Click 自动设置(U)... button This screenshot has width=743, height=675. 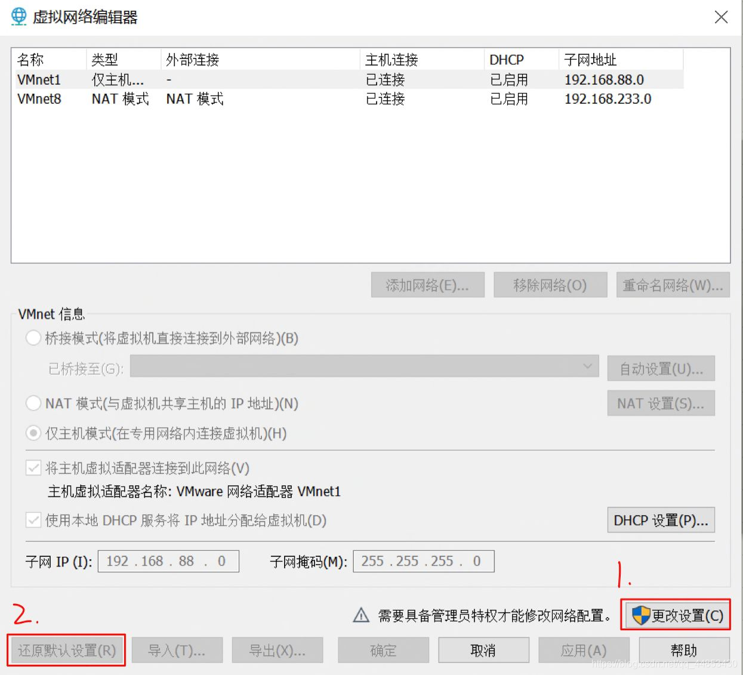point(661,369)
